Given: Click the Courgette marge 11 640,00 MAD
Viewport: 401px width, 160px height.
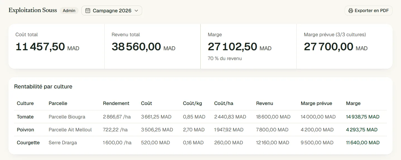Looking at the screenshot, I should point(363,143).
